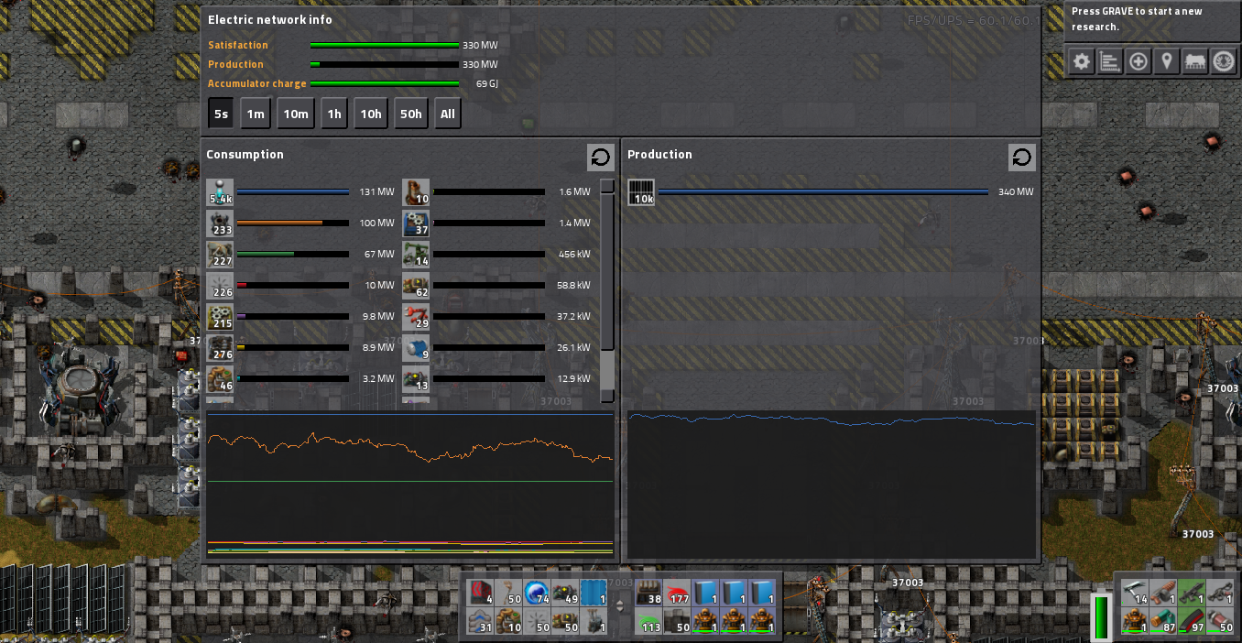Click the 100 MW orange consumption bar
The image size is (1242, 643).
[x=293, y=223]
